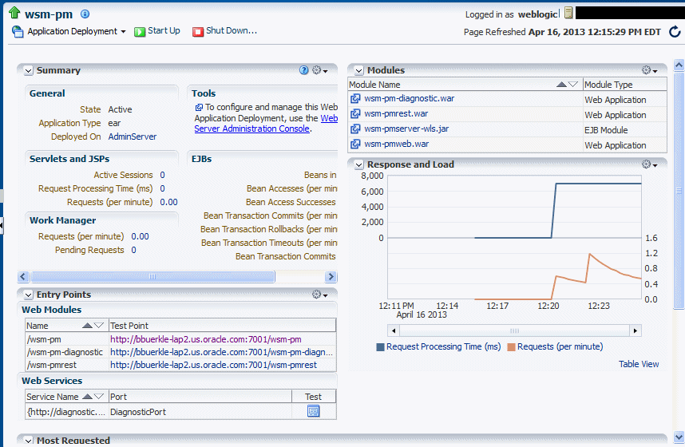The width and height of the screenshot is (685, 447).
Task: Click the green up-arrow status icon beside wsm-pm
Action: 14,13
